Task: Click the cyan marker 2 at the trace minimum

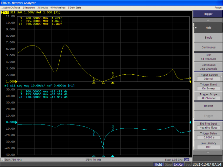Action: [103, 146]
